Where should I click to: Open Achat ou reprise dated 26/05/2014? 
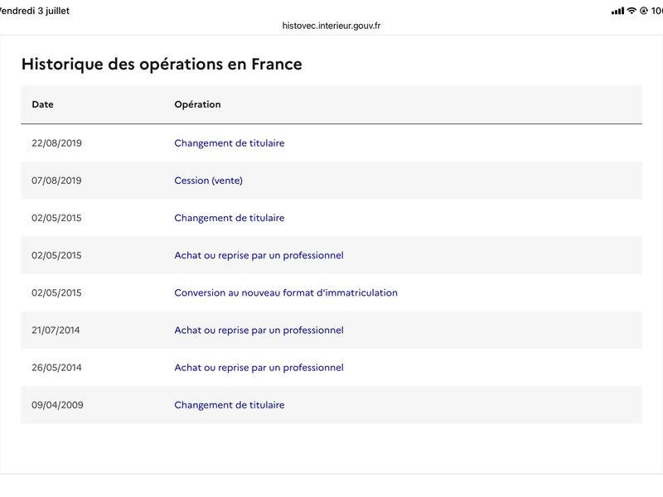click(259, 367)
